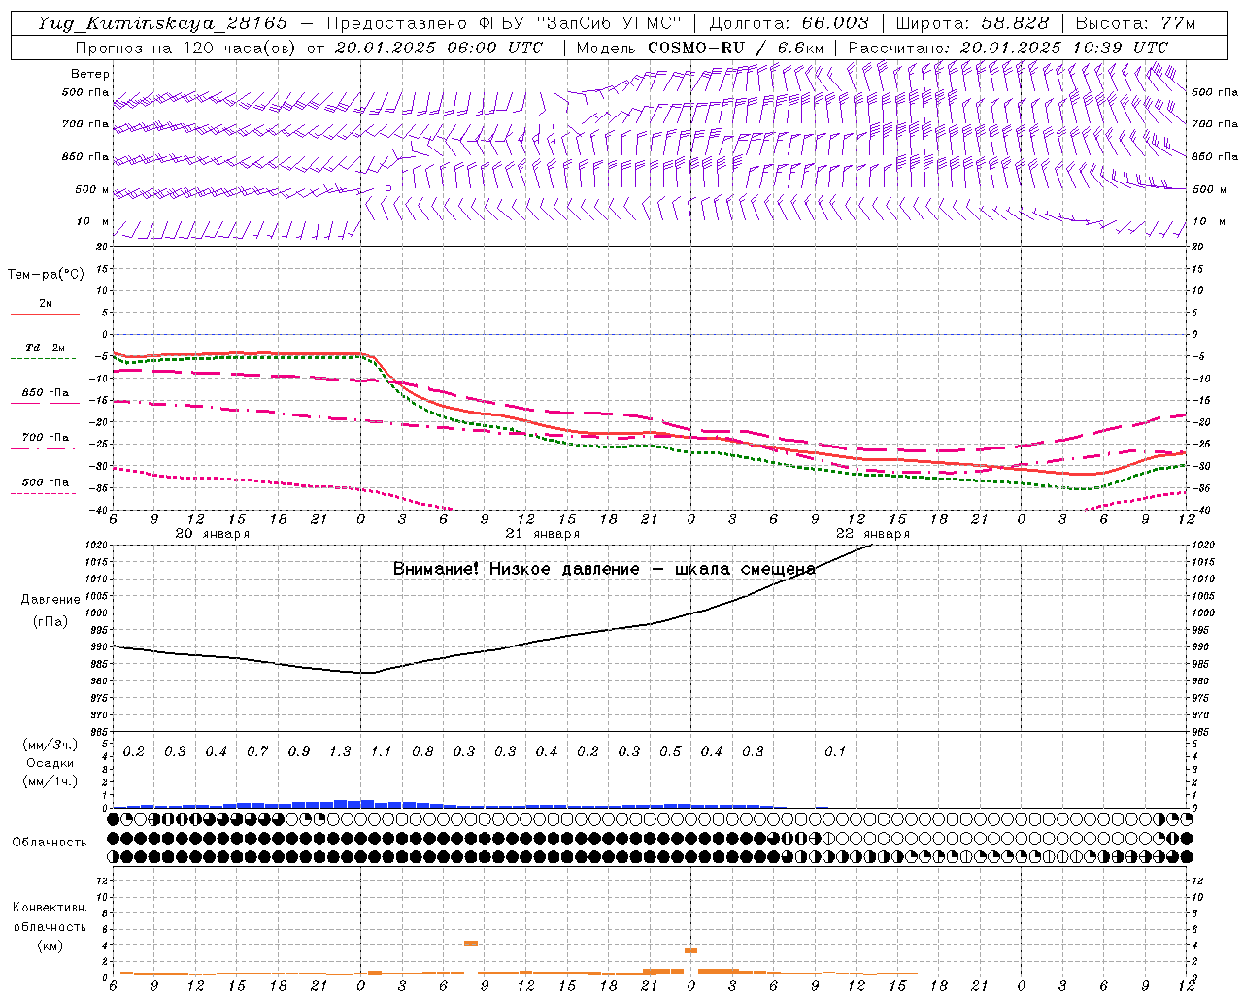This screenshot has height=994, width=1243.
Task: Click the blue 2м temperature legend line
Action: coord(45,314)
